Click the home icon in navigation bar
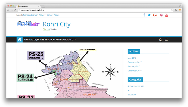The image size is (188, 107). pyautogui.click(x=20, y=40)
